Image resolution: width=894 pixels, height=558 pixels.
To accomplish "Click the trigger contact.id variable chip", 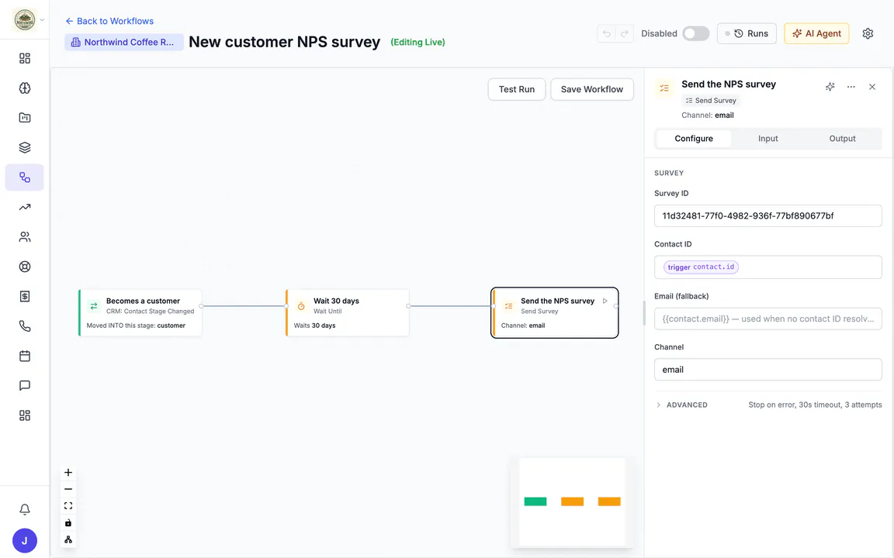I will [701, 267].
